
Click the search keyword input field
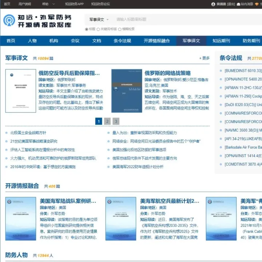[187, 19]
